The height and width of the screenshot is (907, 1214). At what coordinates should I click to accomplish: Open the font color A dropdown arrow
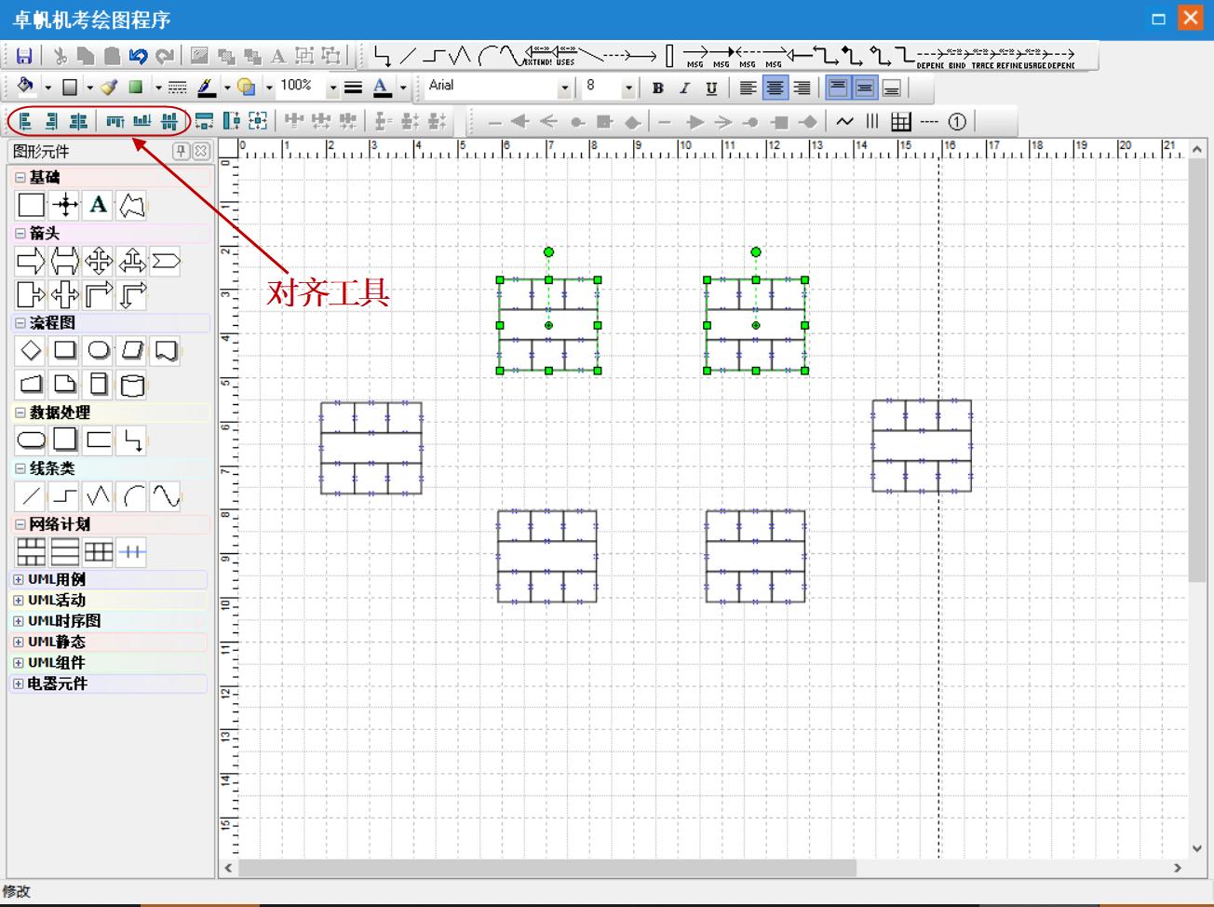pos(403,88)
